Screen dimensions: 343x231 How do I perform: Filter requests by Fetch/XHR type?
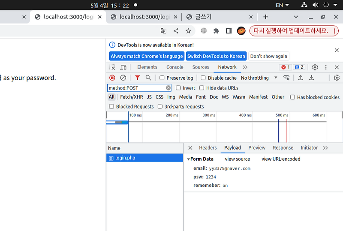[132, 97]
